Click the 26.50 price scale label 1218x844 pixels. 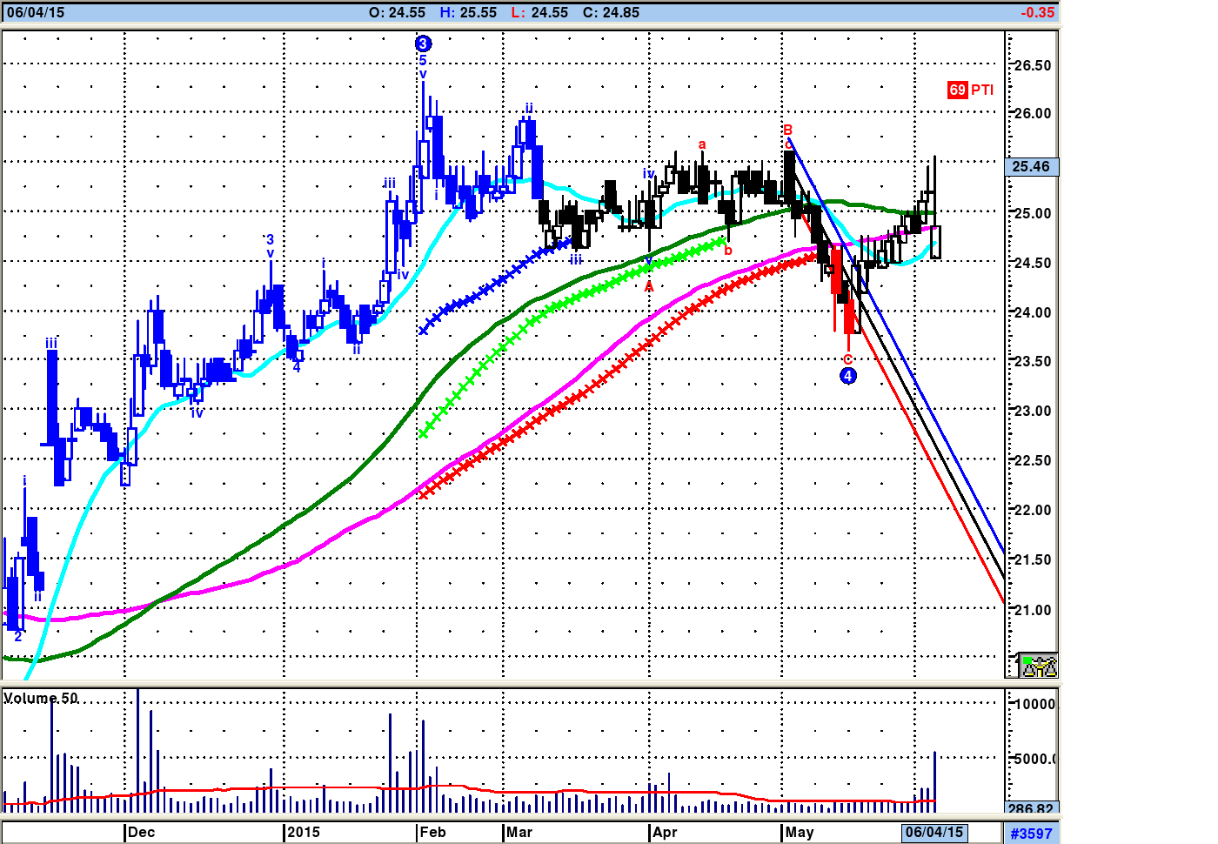[x=1033, y=66]
